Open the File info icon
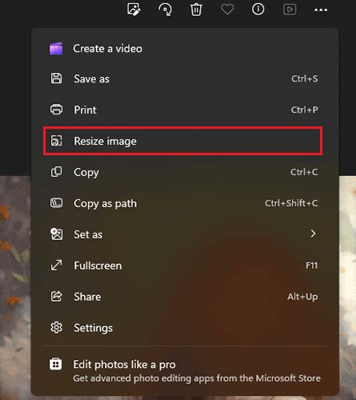Viewport: 356px width, 400px height. point(258,10)
